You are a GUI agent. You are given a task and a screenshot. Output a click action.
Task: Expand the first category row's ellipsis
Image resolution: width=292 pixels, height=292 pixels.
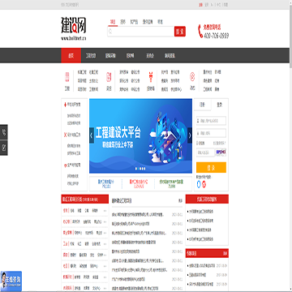coord(105,210)
